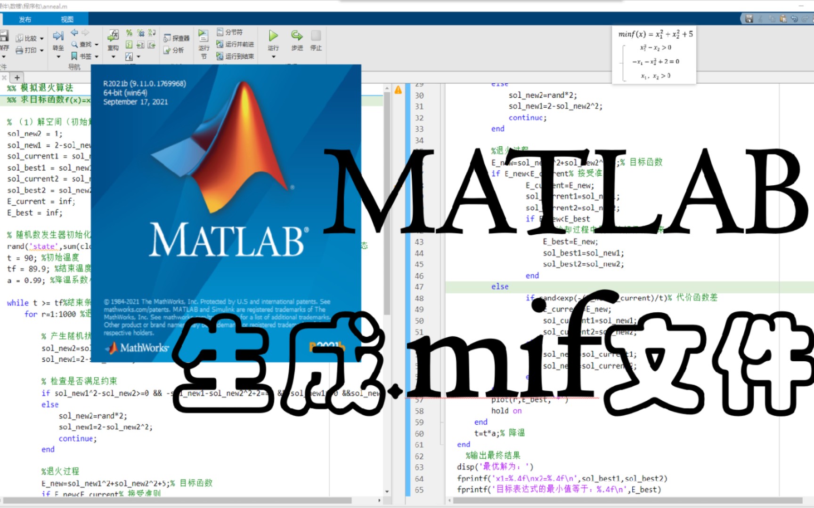Expand the 查找 (Find) dropdown arrow
Image resolution: width=814 pixels, height=508 pixels.
[97, 44]
